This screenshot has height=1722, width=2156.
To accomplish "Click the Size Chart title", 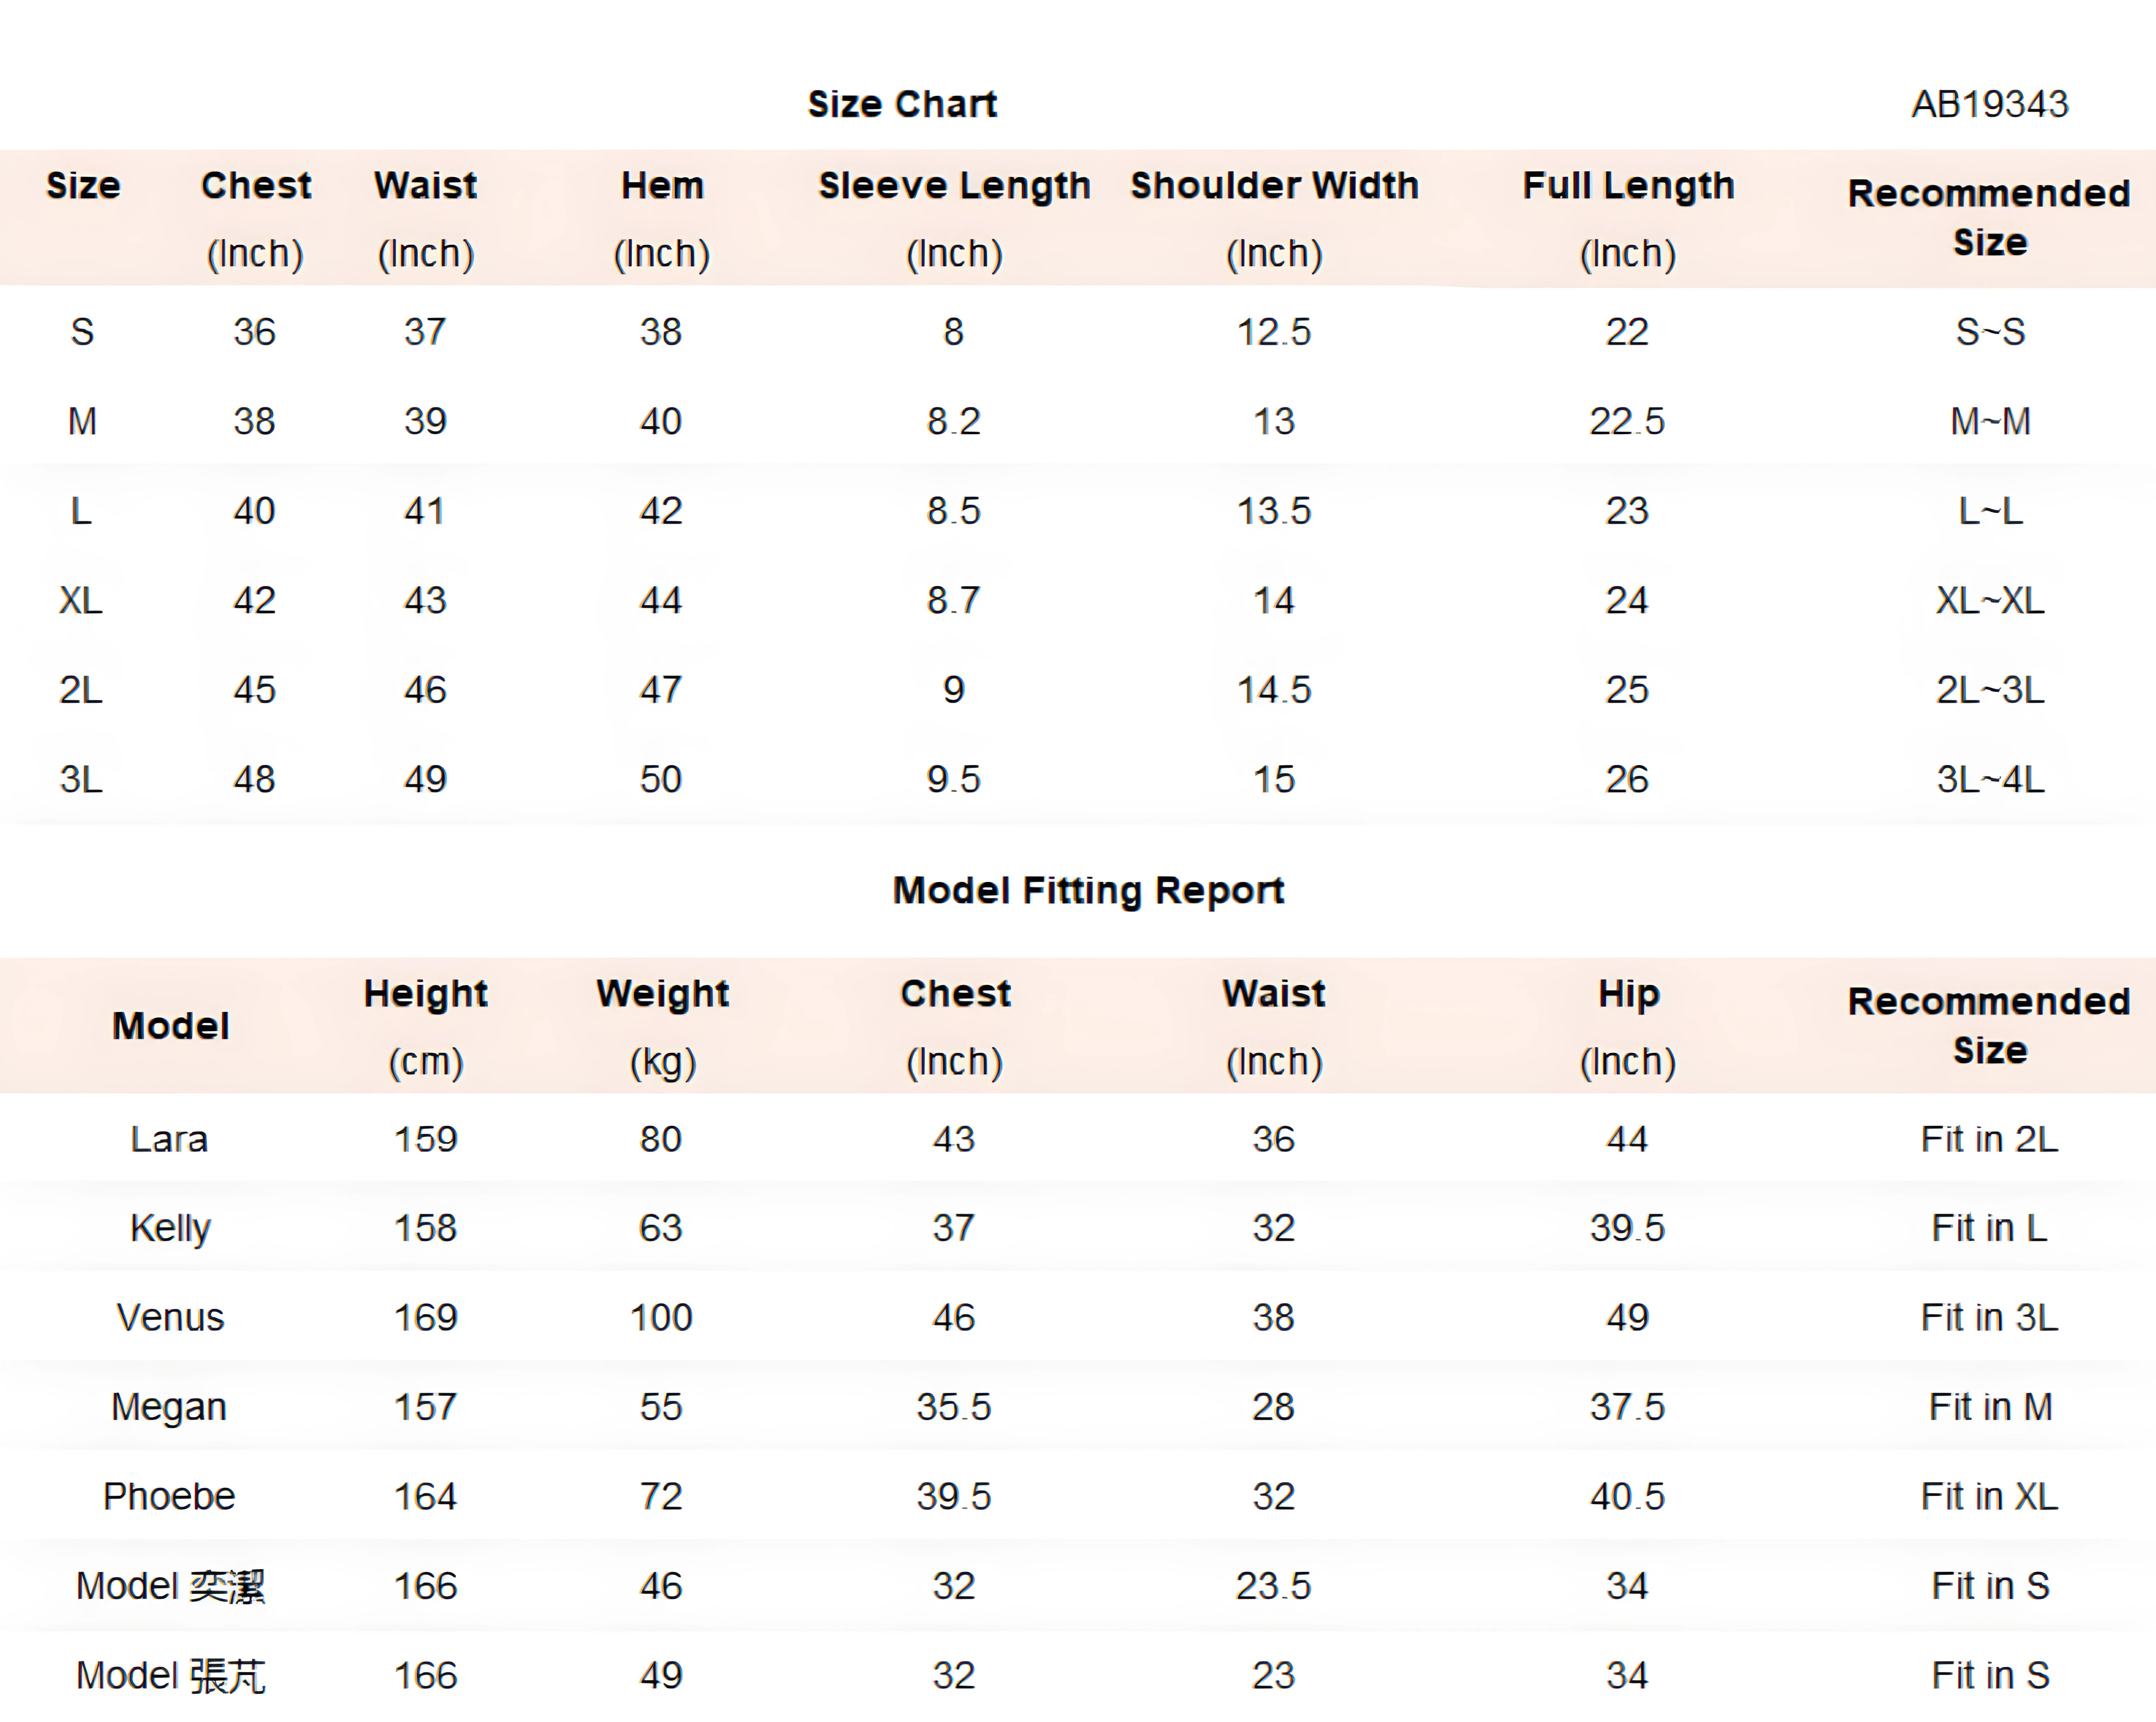I will coord(902,104).
